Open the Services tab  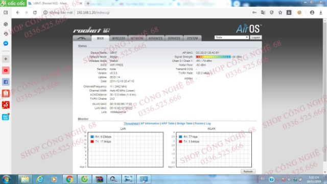174,38
